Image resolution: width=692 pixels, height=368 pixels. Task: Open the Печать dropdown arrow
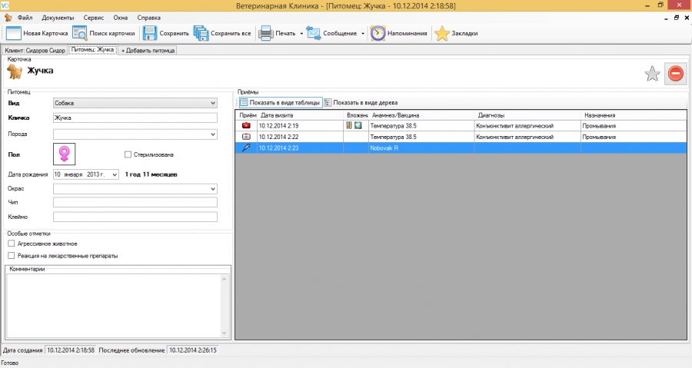[x=301, y=34]
